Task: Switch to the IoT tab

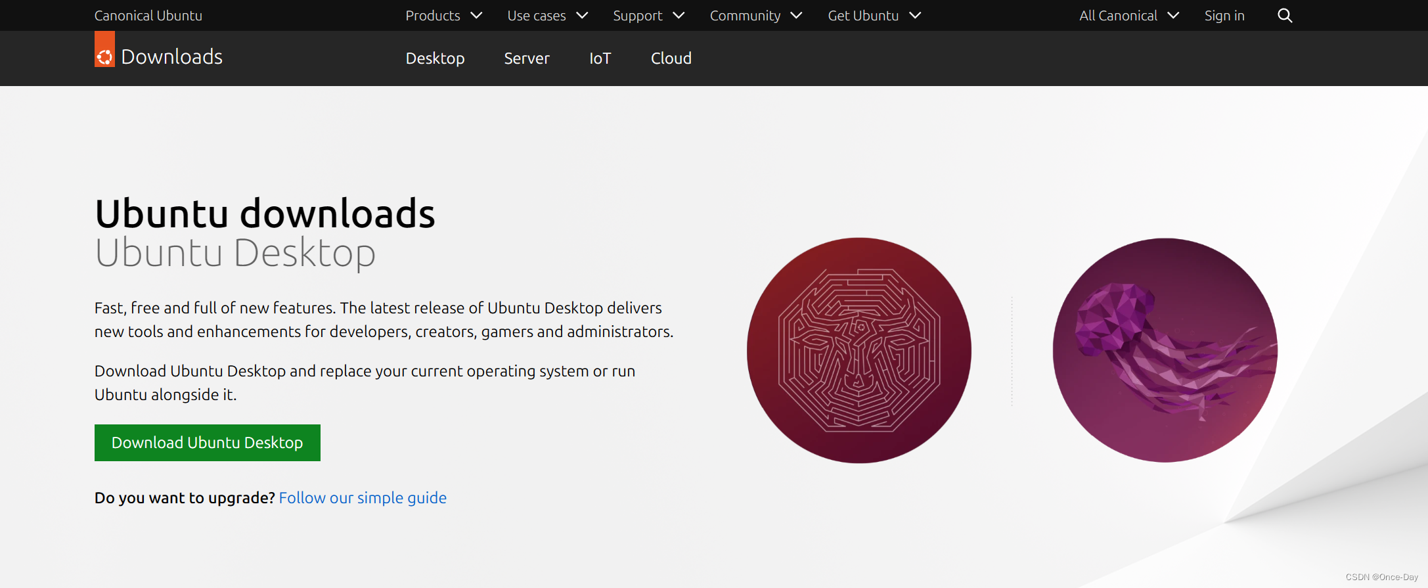Action: point(600,58)
